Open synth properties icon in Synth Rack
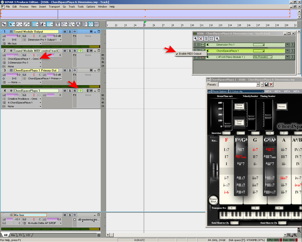This screenshot has width=302, height=242. [x=206, y=39]
